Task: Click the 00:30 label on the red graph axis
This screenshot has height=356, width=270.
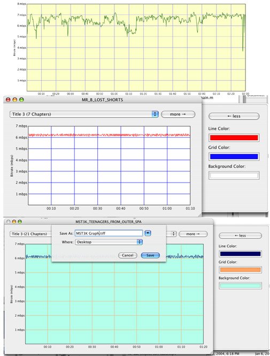Action: (97, 208)
